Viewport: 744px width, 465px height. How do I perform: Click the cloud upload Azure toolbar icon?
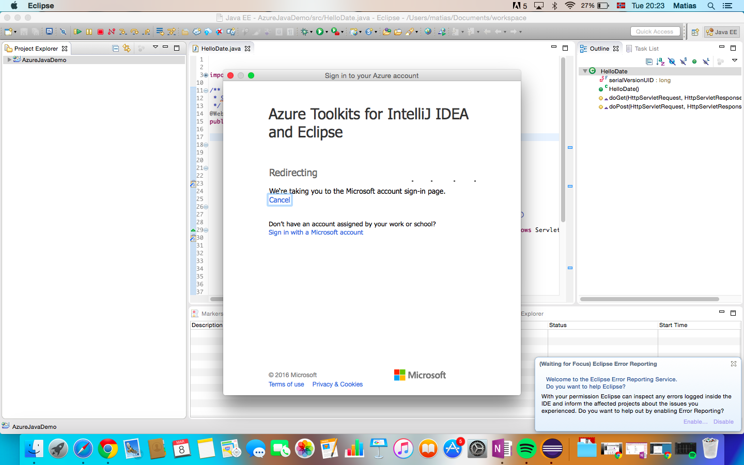click(x=208, y=32)
